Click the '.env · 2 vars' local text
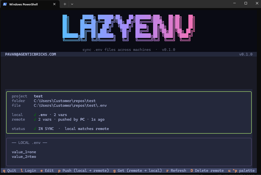The image size is (261, 175). pyautogui.click(x=53, y=115)
